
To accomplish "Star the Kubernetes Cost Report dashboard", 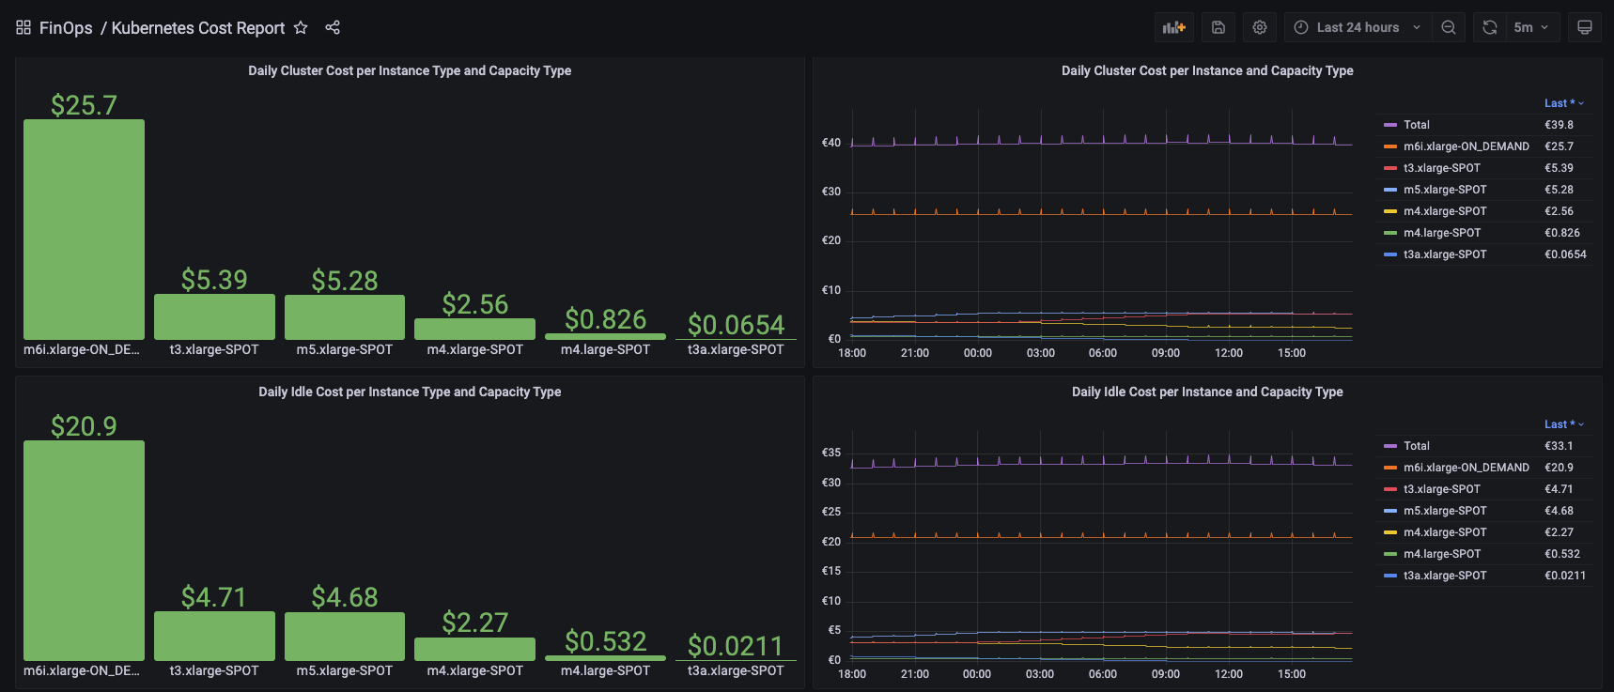I will coord(301,28).
